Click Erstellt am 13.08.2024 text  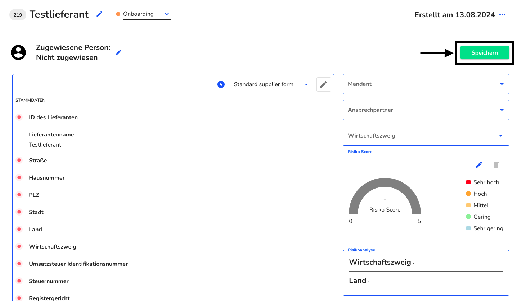(x=455, y=15)
